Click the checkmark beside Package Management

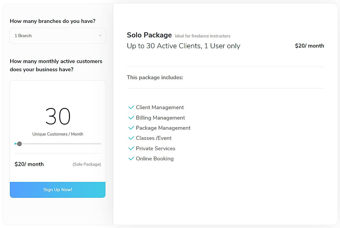[x=131, y=128]
